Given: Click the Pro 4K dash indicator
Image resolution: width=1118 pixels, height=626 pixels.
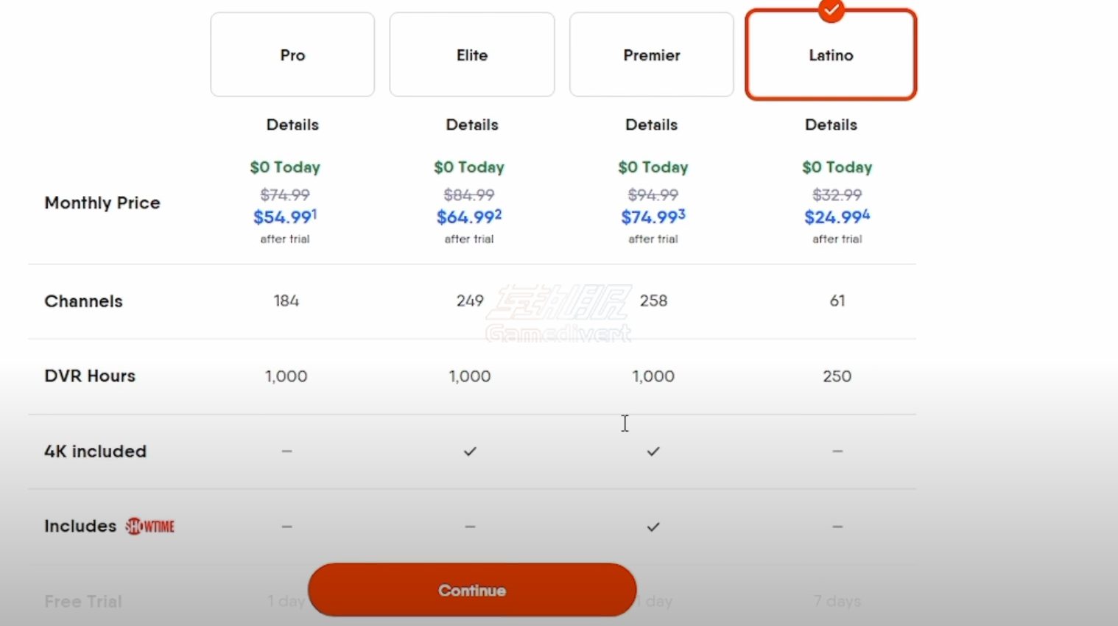Looking at the screenshot, I should point(286,451).
